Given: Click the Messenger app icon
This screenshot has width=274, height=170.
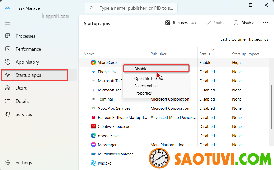Looking at the screenshot, I should point(94,145).
